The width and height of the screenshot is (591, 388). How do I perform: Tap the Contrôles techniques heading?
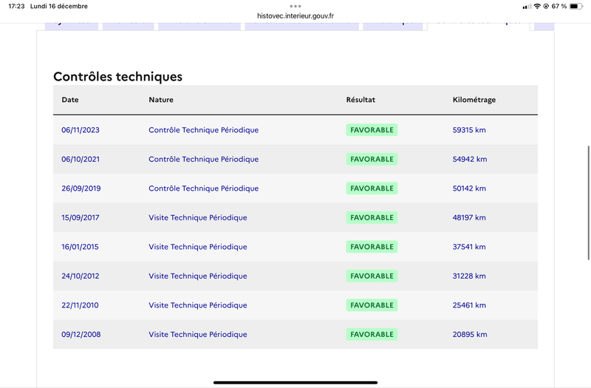(x=118, y=77)
